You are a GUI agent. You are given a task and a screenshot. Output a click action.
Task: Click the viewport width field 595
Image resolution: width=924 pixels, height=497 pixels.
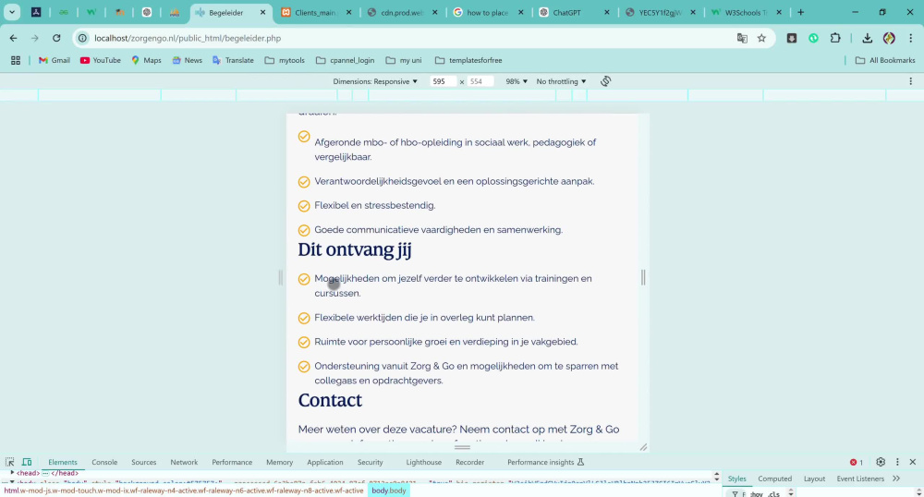click(442, 81)
